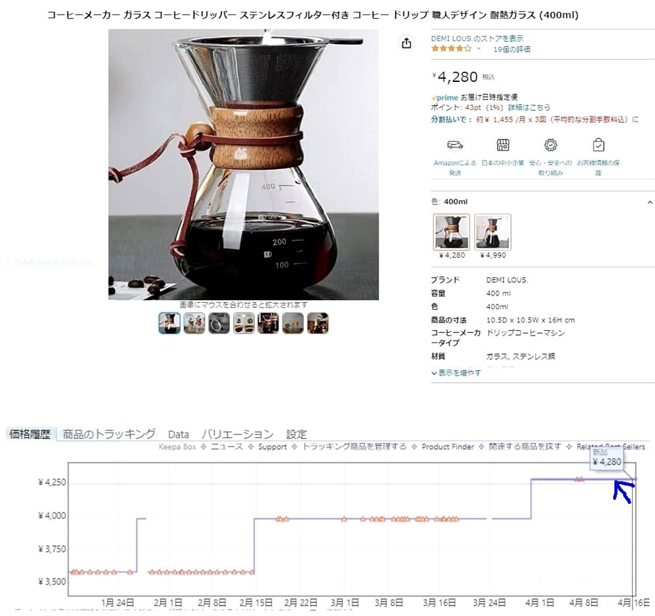
Task: Click the safety and security badge icon
Action: pos(551,145)
